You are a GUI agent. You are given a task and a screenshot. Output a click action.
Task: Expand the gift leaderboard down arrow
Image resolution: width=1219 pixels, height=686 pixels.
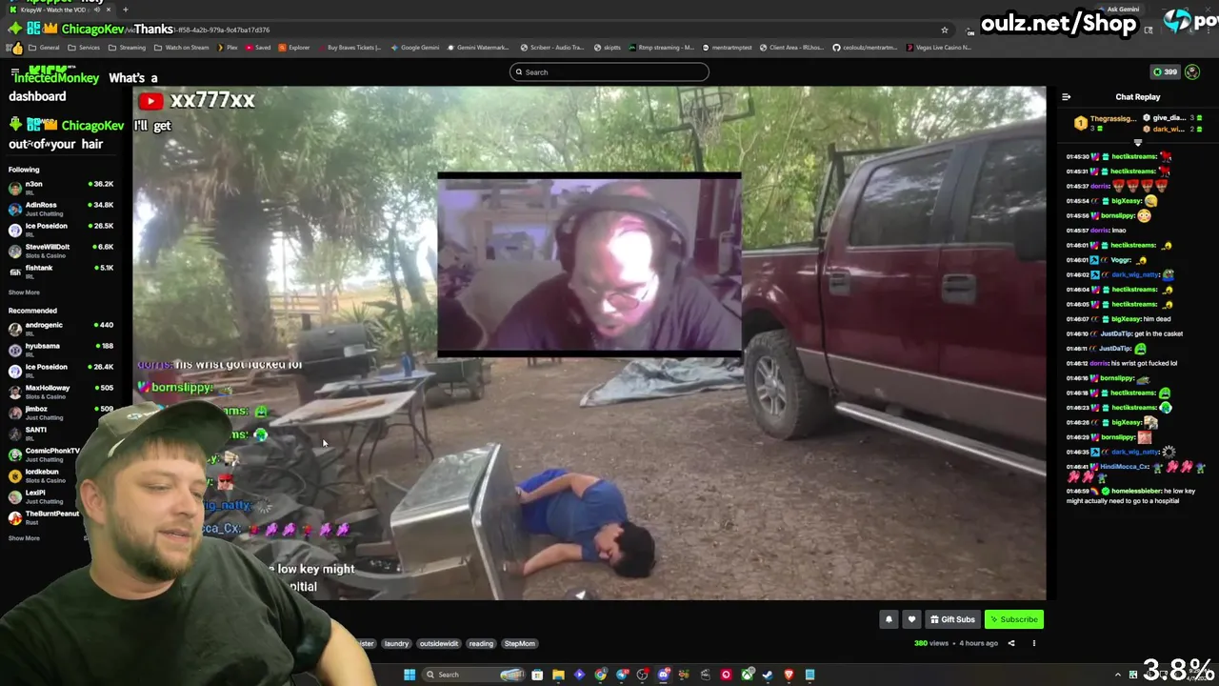pyautogui.click(x=1137, y=142)
